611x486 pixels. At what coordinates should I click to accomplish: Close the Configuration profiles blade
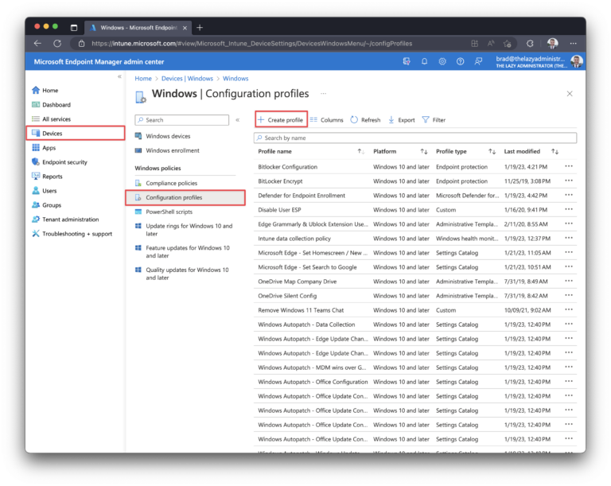pos(570,94)
